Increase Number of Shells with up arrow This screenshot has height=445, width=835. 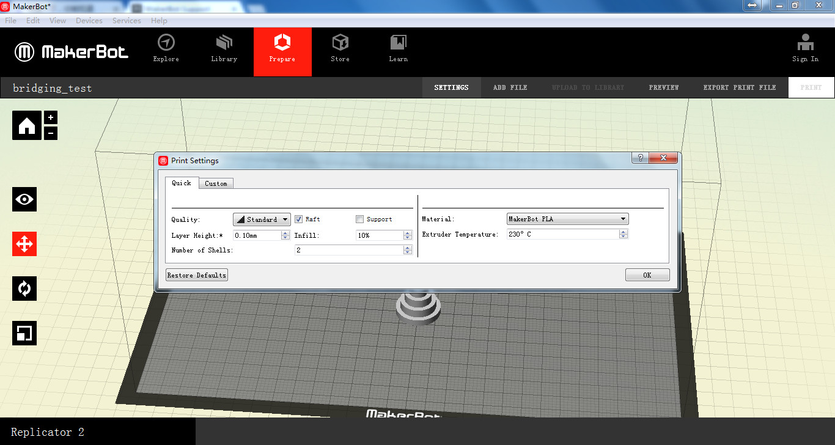point(408,248)
